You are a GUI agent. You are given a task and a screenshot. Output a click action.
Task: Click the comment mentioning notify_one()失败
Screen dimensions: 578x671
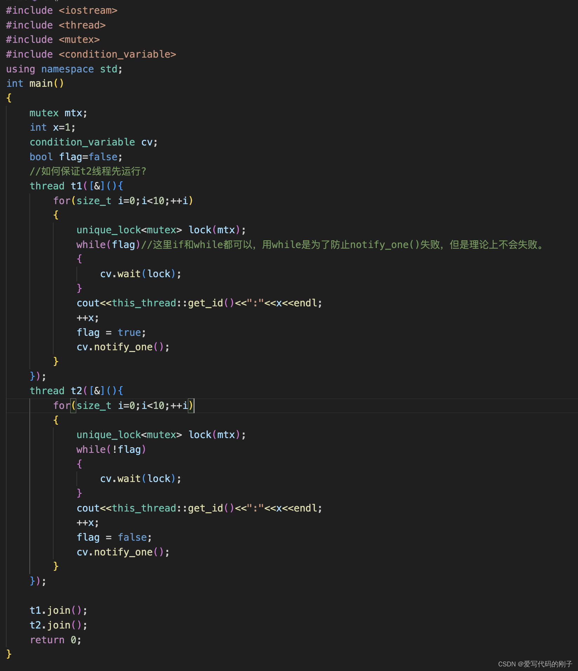(x=342, y=245)
